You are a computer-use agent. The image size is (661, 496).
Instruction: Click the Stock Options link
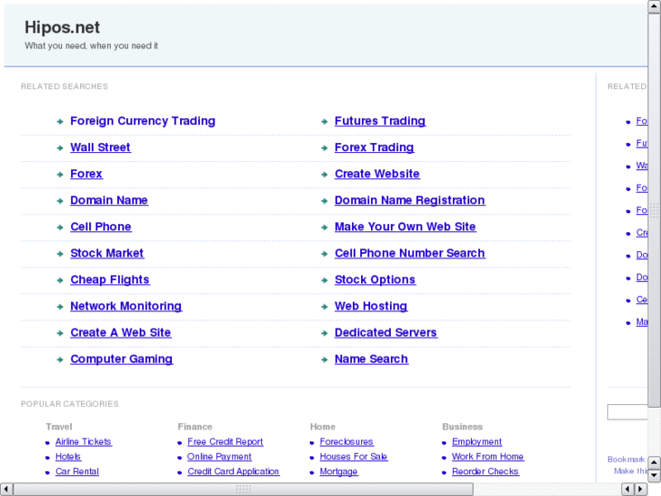click(x=376, y=280)
